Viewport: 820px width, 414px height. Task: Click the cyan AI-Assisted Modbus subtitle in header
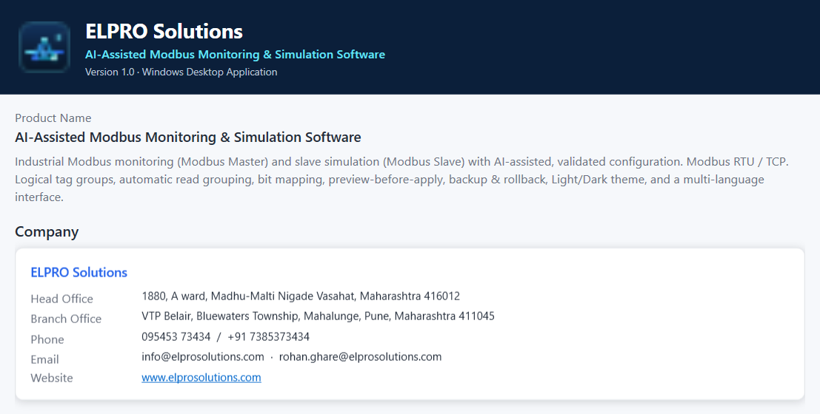236,54
